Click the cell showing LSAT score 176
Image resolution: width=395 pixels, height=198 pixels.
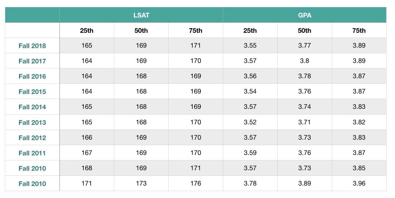click(196, 183)
